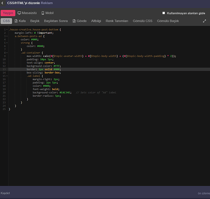This screenshot has height=199, width=210.
Task: Switch to Mobil target
Action: point(48,13)
